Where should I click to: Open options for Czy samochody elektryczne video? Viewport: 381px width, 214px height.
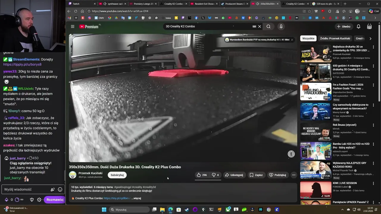point(373,105)
